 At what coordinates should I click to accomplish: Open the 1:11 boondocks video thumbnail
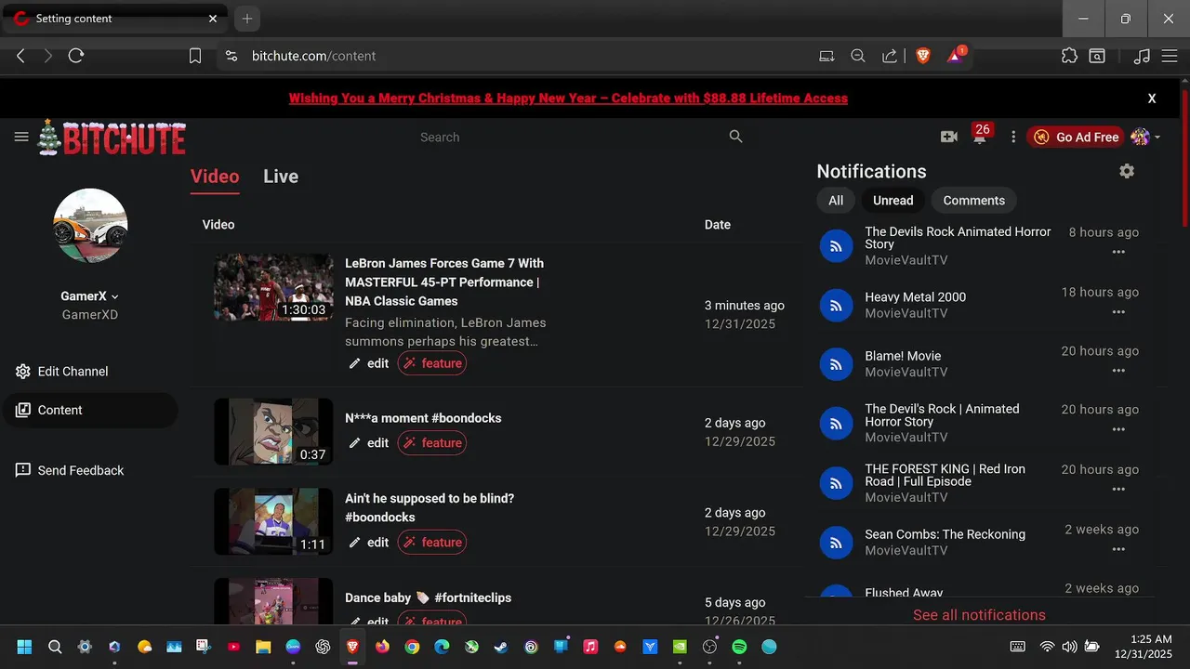click(x=273, y=522)
